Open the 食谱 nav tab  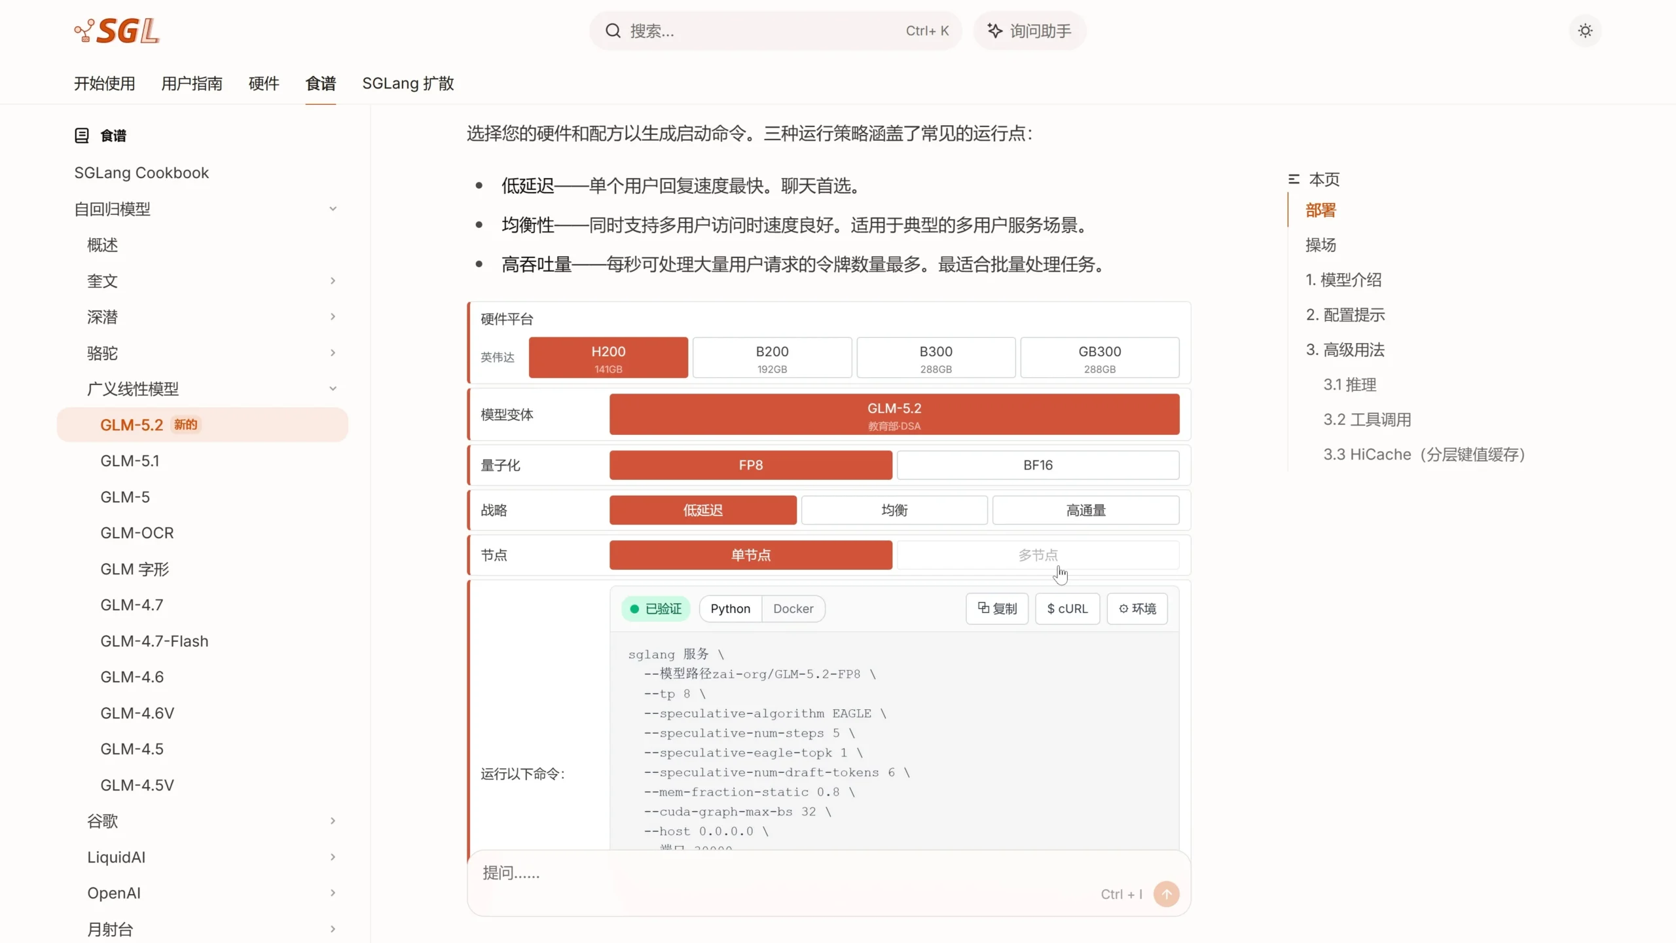321,84
